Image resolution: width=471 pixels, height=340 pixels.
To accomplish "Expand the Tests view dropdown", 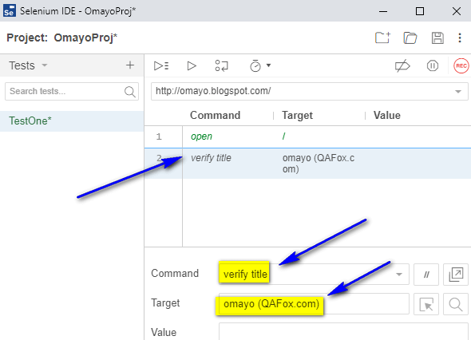I will coord(45,65).
